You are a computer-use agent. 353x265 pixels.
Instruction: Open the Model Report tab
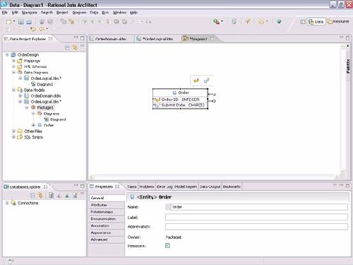pyautogui.click(x=186, y=187)
